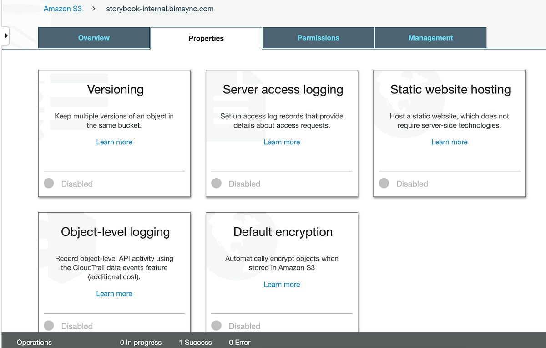Click the Object-level logging card icon
This screenshot has width=546, height=348.
68,246
